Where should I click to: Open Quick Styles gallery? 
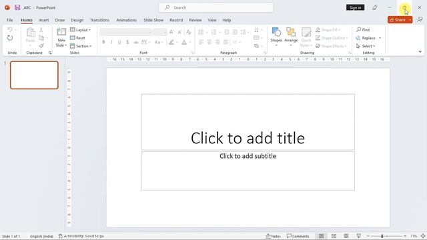click(x=306, y=37)
